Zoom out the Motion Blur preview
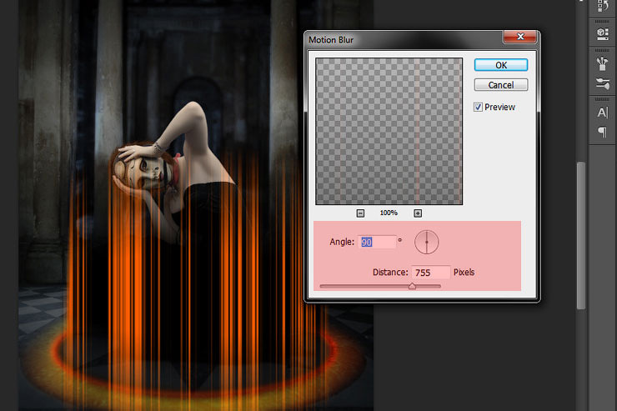 point(360,213)
